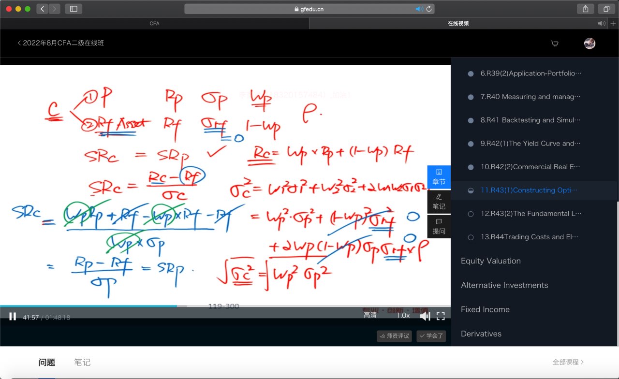Screen dimensions: 619x379
Task: Reload the gfedu.cn page
Action: click(x=428, y=9)
